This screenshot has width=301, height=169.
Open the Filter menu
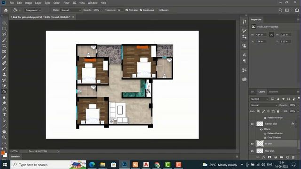(66, 3)
